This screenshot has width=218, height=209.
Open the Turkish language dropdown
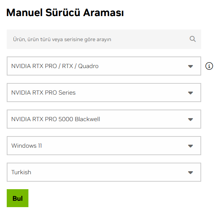click(x=104, y=172)
